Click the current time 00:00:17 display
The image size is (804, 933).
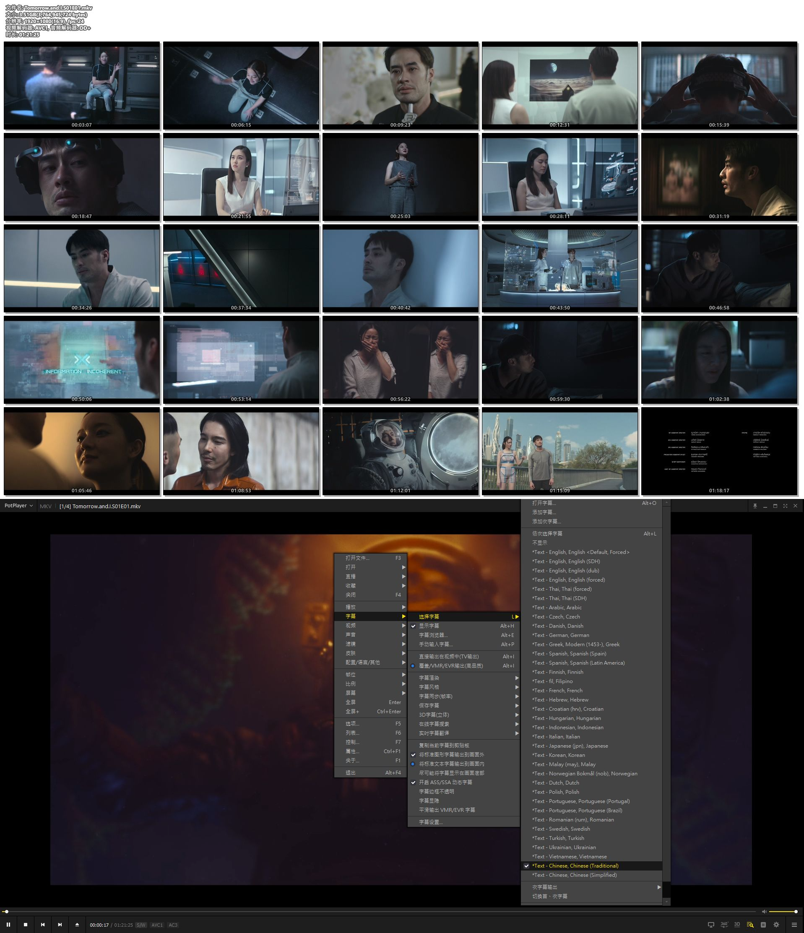pyautogui.click(x=99, y=925)
